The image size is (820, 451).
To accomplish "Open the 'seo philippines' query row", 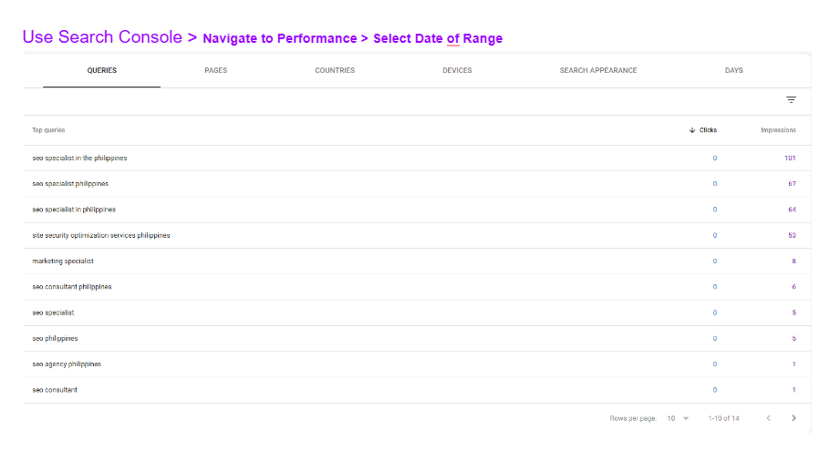I will (55, 339).
